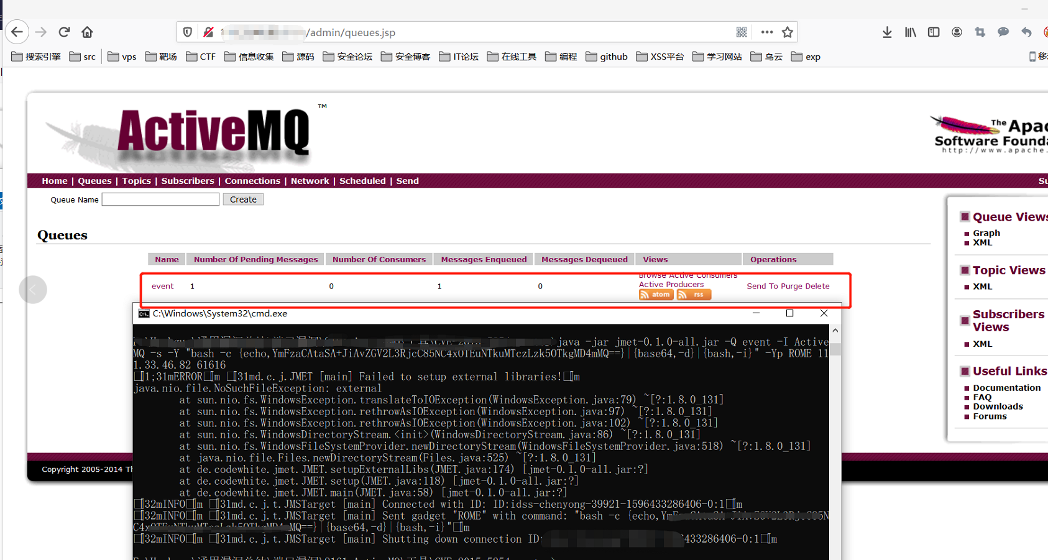Open the rss feed for event queue
1048x560 pixels.
pyautogui.click(x=694, y=295)
